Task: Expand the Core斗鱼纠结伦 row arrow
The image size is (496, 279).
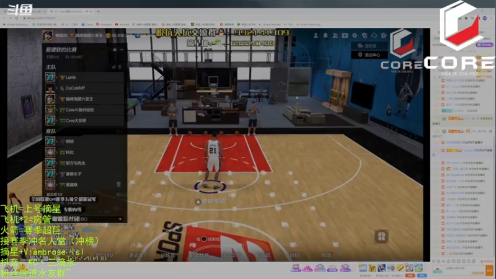Action: (57, 110)
